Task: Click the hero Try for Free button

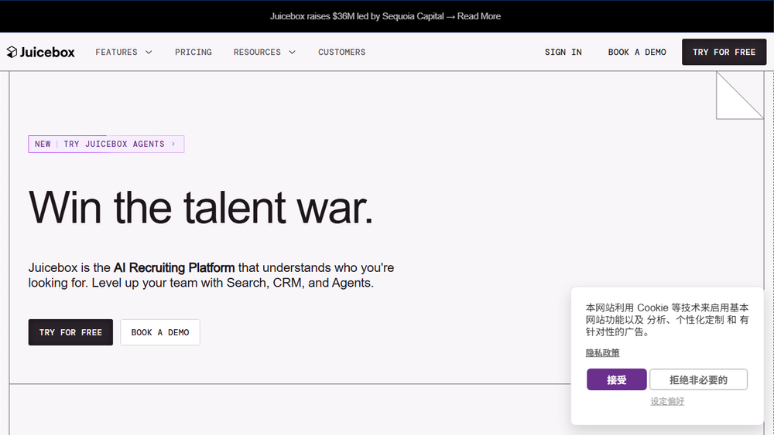Action: click(x=70, y=332)
